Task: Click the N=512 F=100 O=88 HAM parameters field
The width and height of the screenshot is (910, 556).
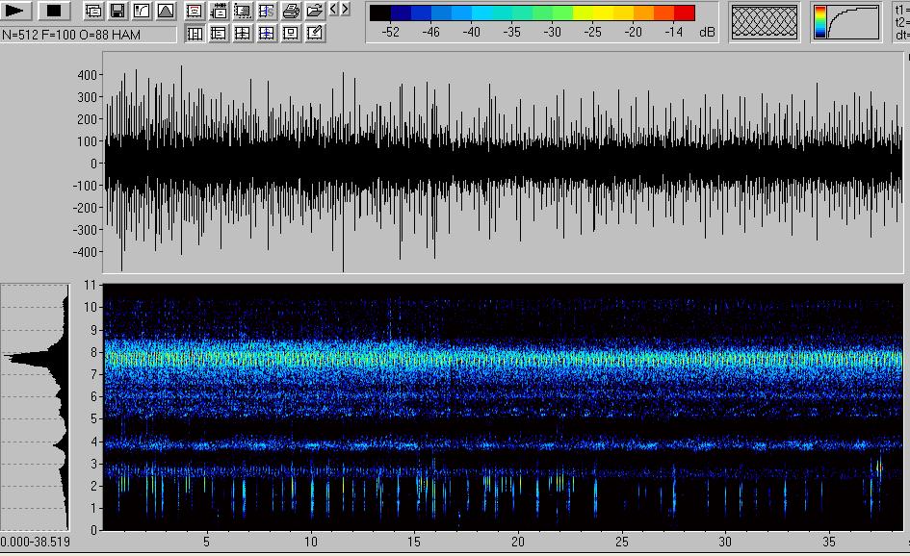Action: pyautogui.click(x=89, y=35)
